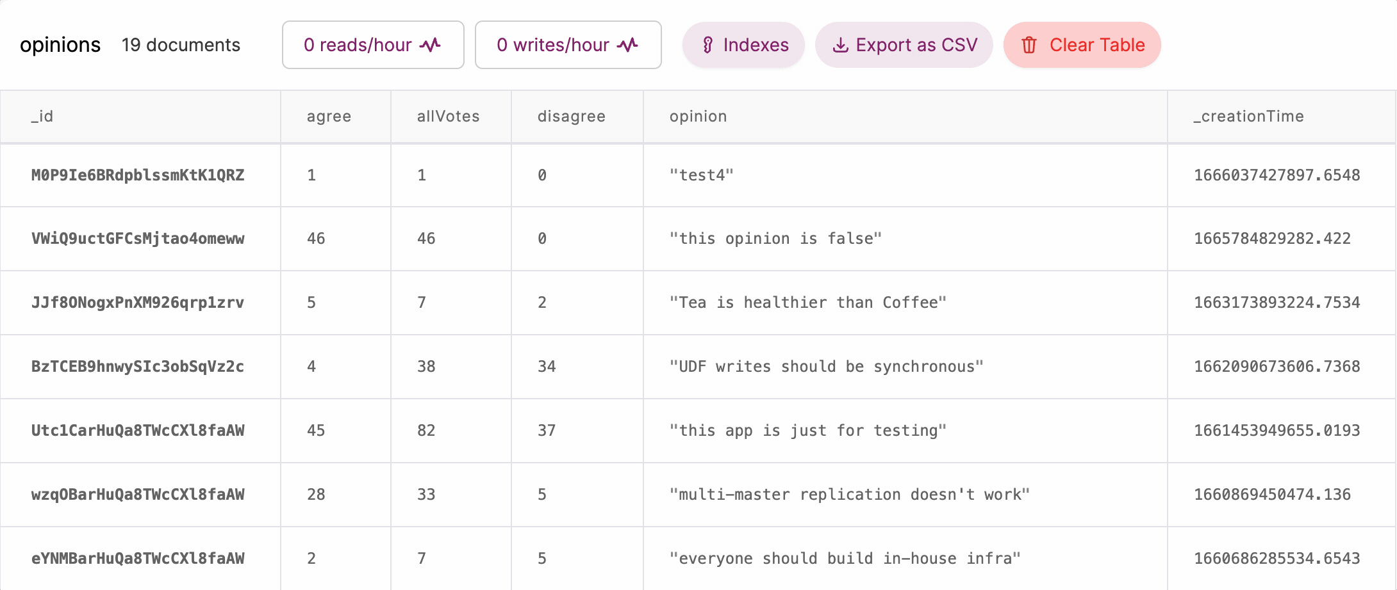Click the reads/hour activity graph icon

tap(431, 45)
